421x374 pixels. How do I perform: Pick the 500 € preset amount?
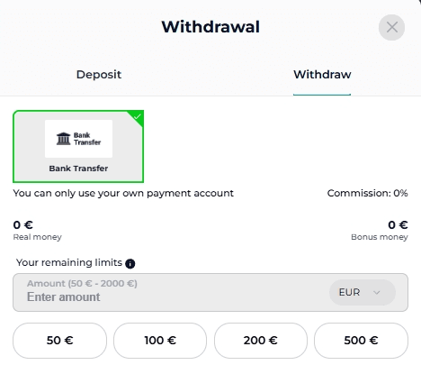pyautogui.click(x=361, y=341)
